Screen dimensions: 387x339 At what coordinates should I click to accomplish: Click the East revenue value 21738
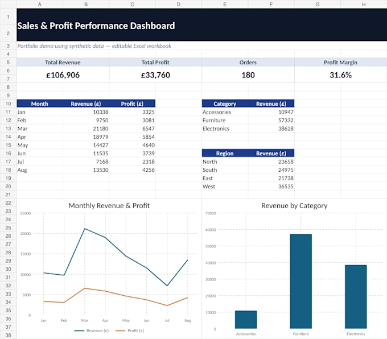[286, 178]
